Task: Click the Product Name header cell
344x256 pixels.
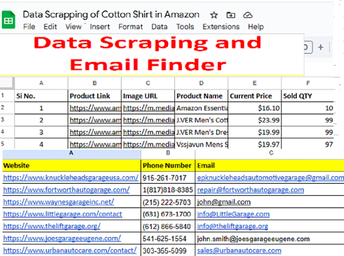Action: pyautogui.click(x=201, y=96)
